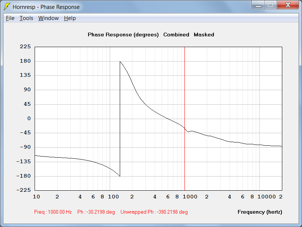Click the 'Masked' label in chart title

coord(204,34)
